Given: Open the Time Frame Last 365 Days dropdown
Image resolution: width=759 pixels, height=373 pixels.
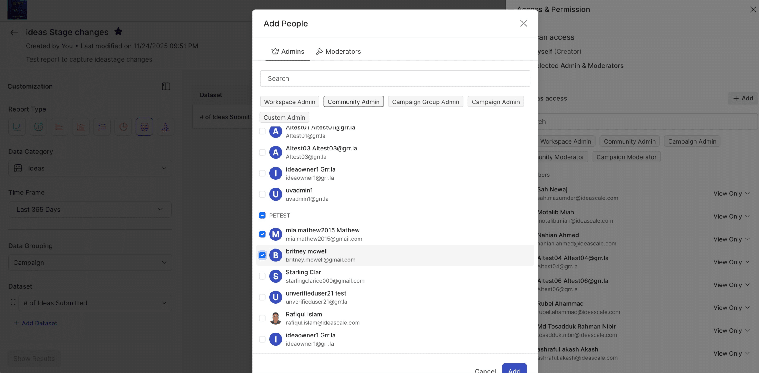Looking at the screenshot, I should pos(90,209).
